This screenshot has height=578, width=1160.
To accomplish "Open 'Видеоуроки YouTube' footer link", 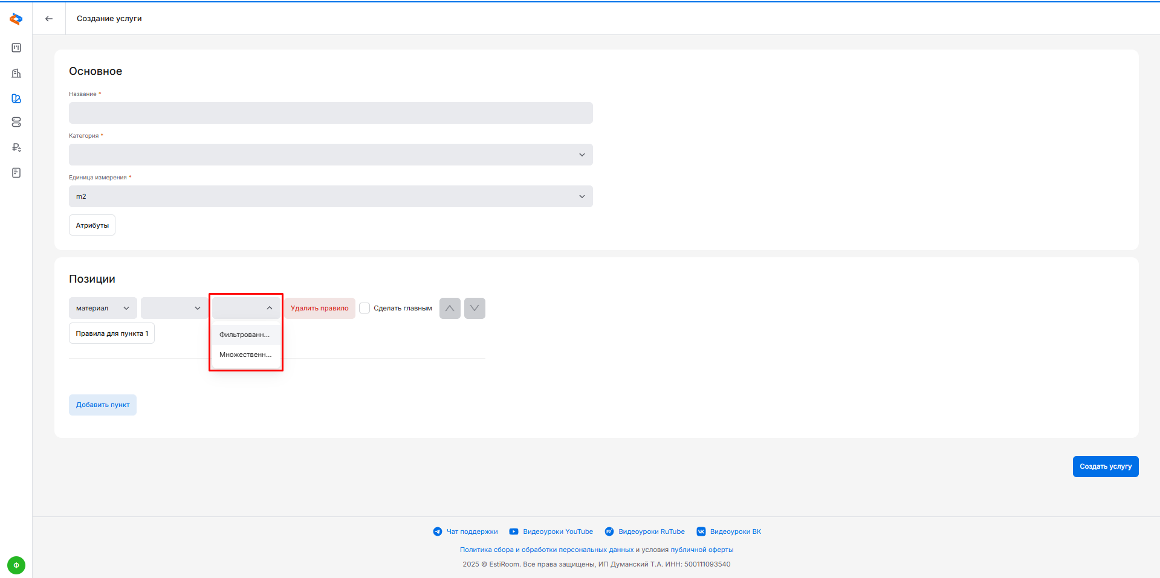I will 557,531.
